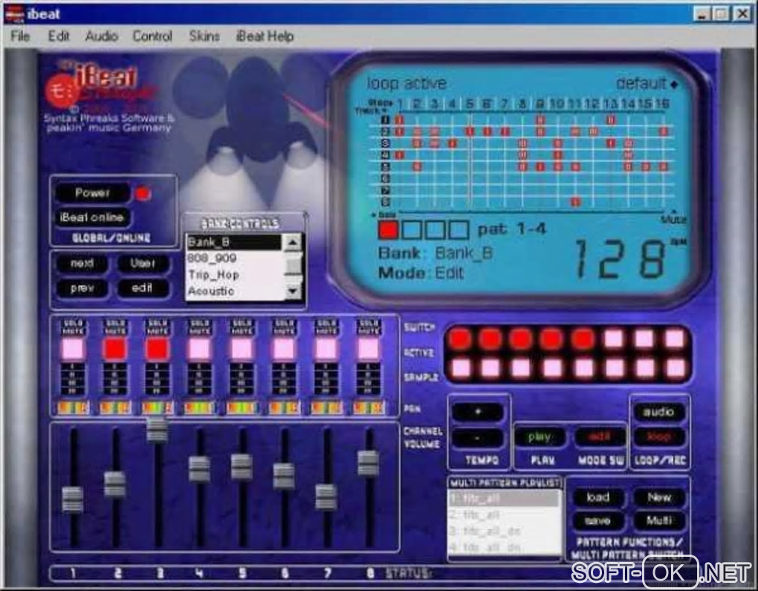Trigger the second sample pad
Image resolution: width=758 pixels, height=591 pixels.
[x=490, y=368]
